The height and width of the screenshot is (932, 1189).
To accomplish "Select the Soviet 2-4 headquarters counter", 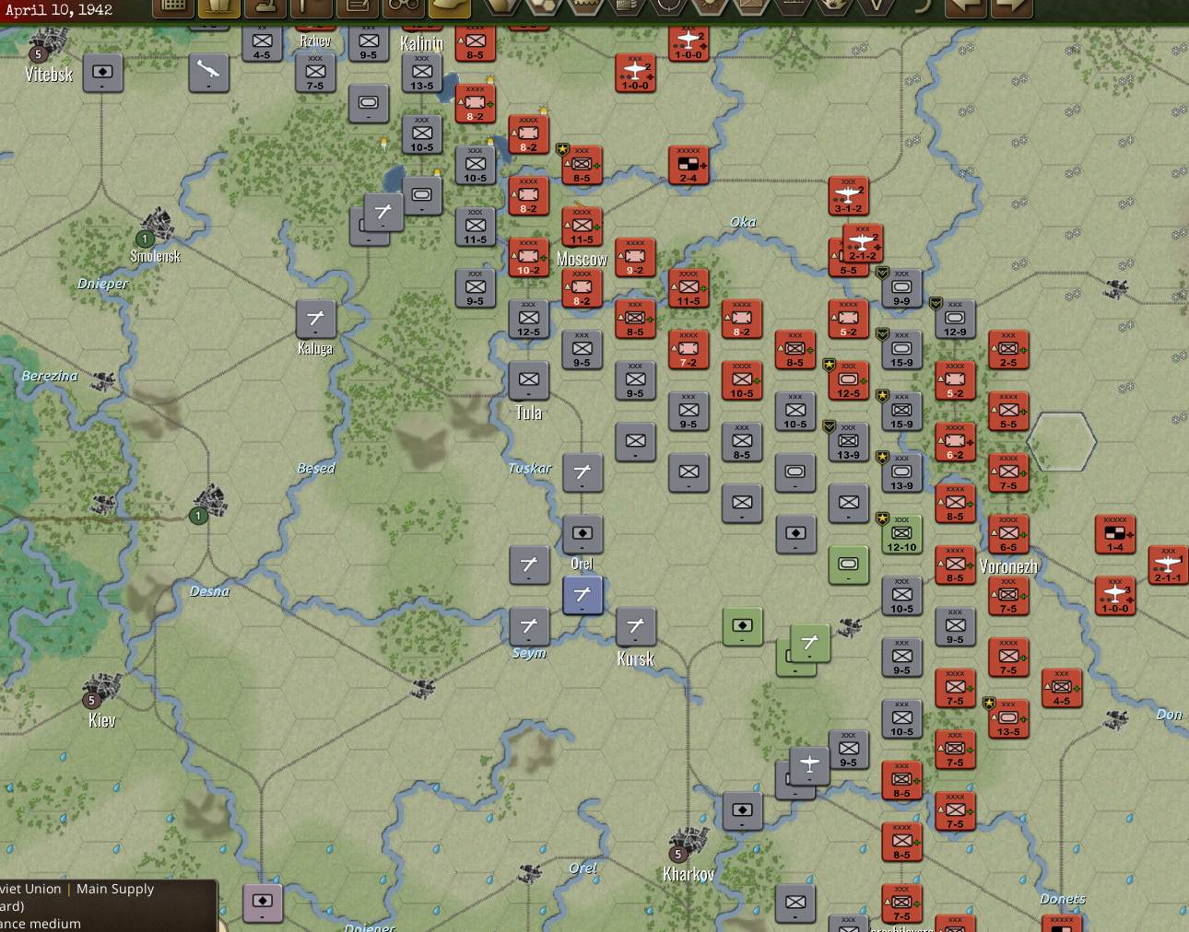I will [x=689, y=165].
